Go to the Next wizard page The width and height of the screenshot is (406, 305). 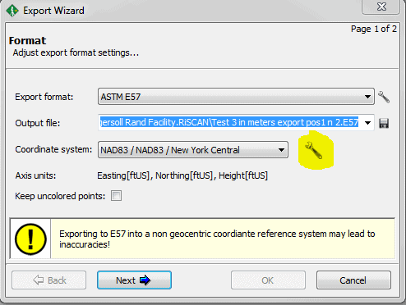(x=134, y=280)
